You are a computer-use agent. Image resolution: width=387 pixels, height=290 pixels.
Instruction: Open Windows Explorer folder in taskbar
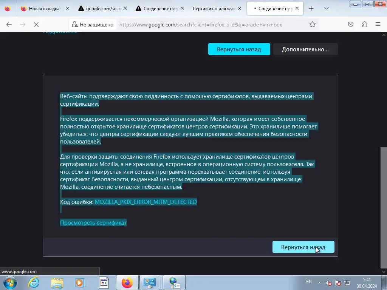point(57,282)
